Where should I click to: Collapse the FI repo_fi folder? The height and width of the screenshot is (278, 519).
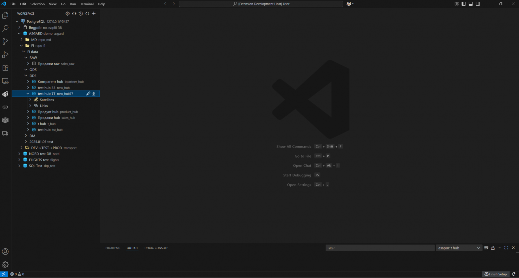22,46
